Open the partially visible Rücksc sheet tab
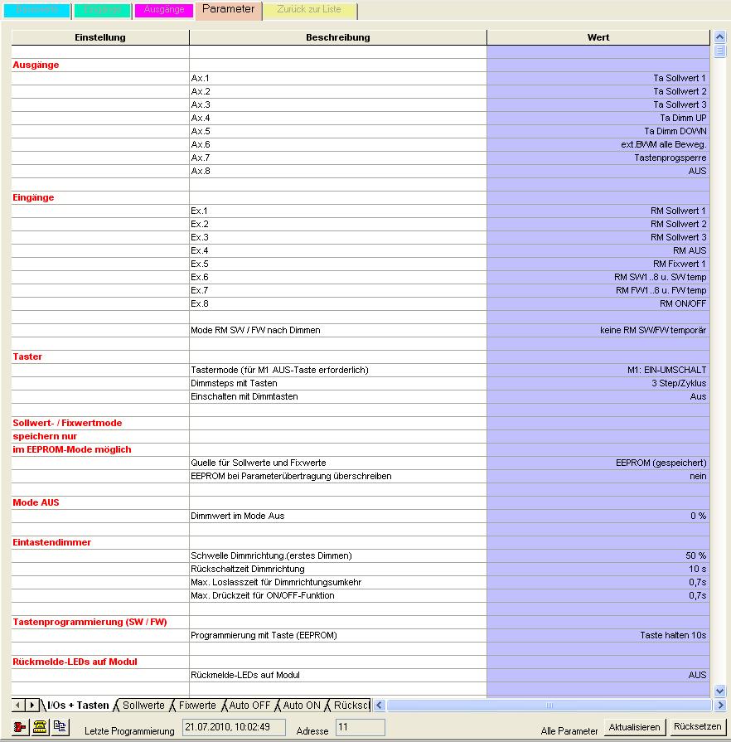The width and height of the screenshot is (731, 742). click(351, 705)
